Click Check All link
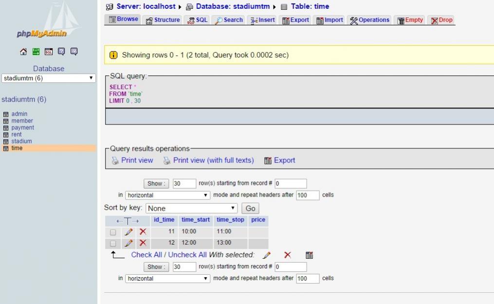Image resolution: width=494 pixels, height=304 pixels. (146, 255)
